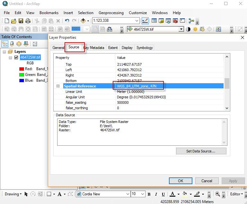The height and width of the screenshot is (204, 247).
Task: Open the font size dropdown
Action: tap(143, 194)
